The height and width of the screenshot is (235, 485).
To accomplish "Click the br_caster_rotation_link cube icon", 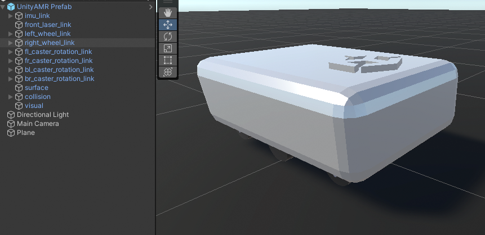I will pos(19,79).
